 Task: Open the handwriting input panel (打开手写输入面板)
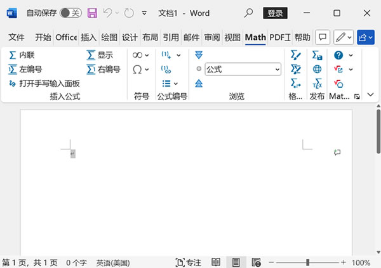point(44,83)
